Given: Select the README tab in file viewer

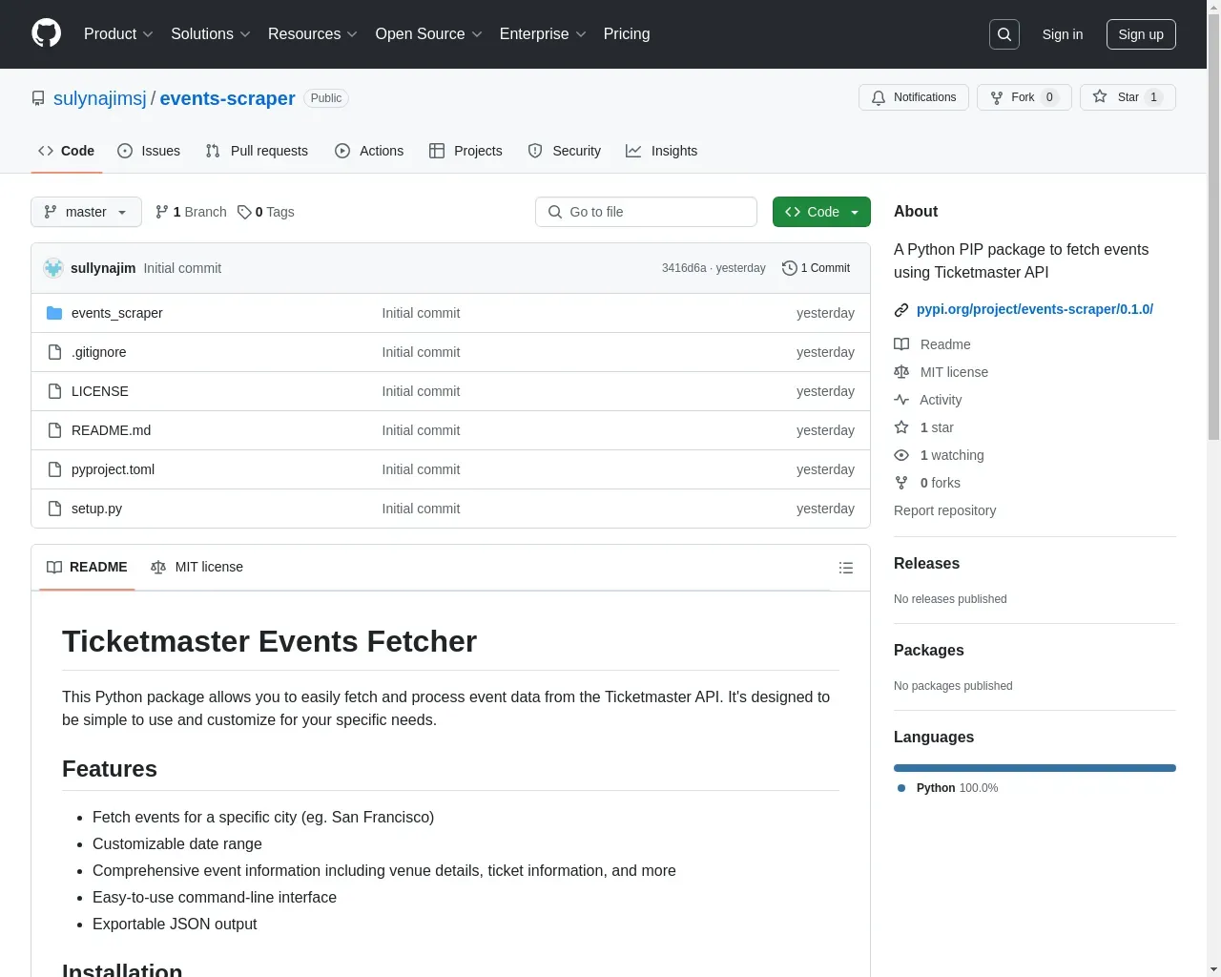Looking at the screenshot, I should click(x=87, y=567).
